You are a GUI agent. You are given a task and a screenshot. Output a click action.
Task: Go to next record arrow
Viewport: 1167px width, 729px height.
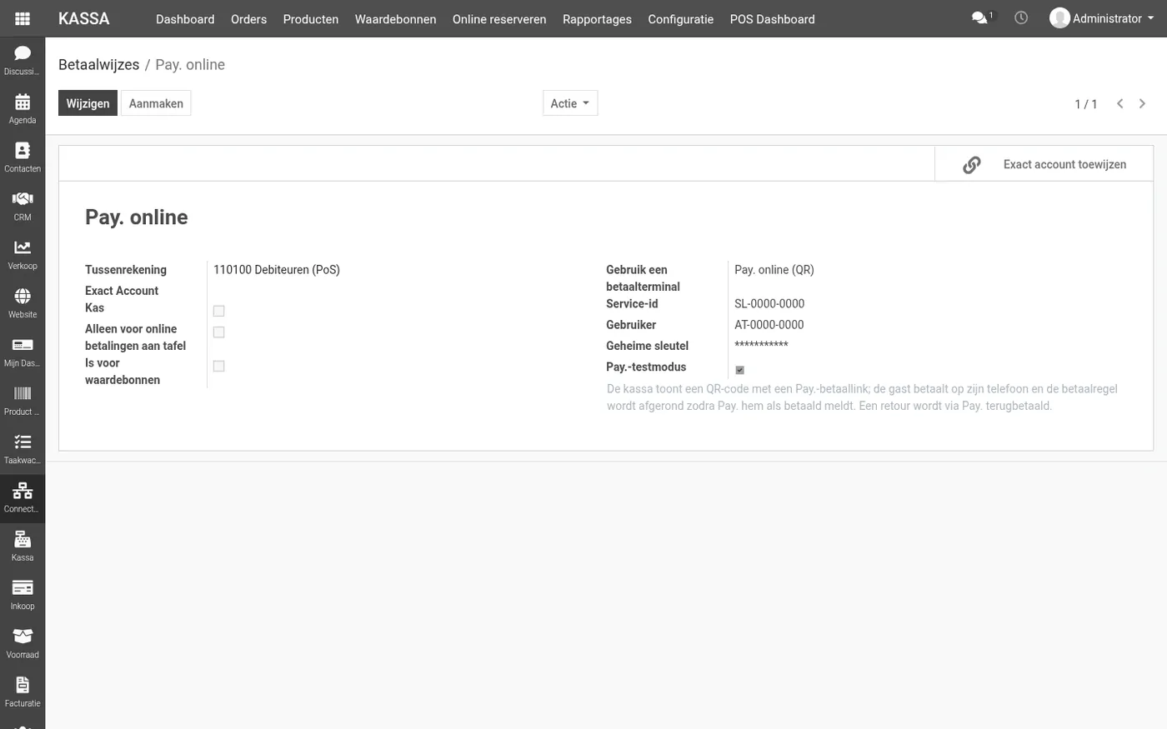pos(1142,103)
